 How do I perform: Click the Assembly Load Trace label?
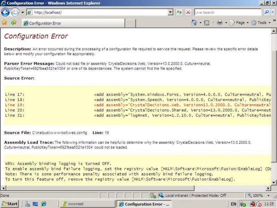pyautogui.click(x=29, y=142)
